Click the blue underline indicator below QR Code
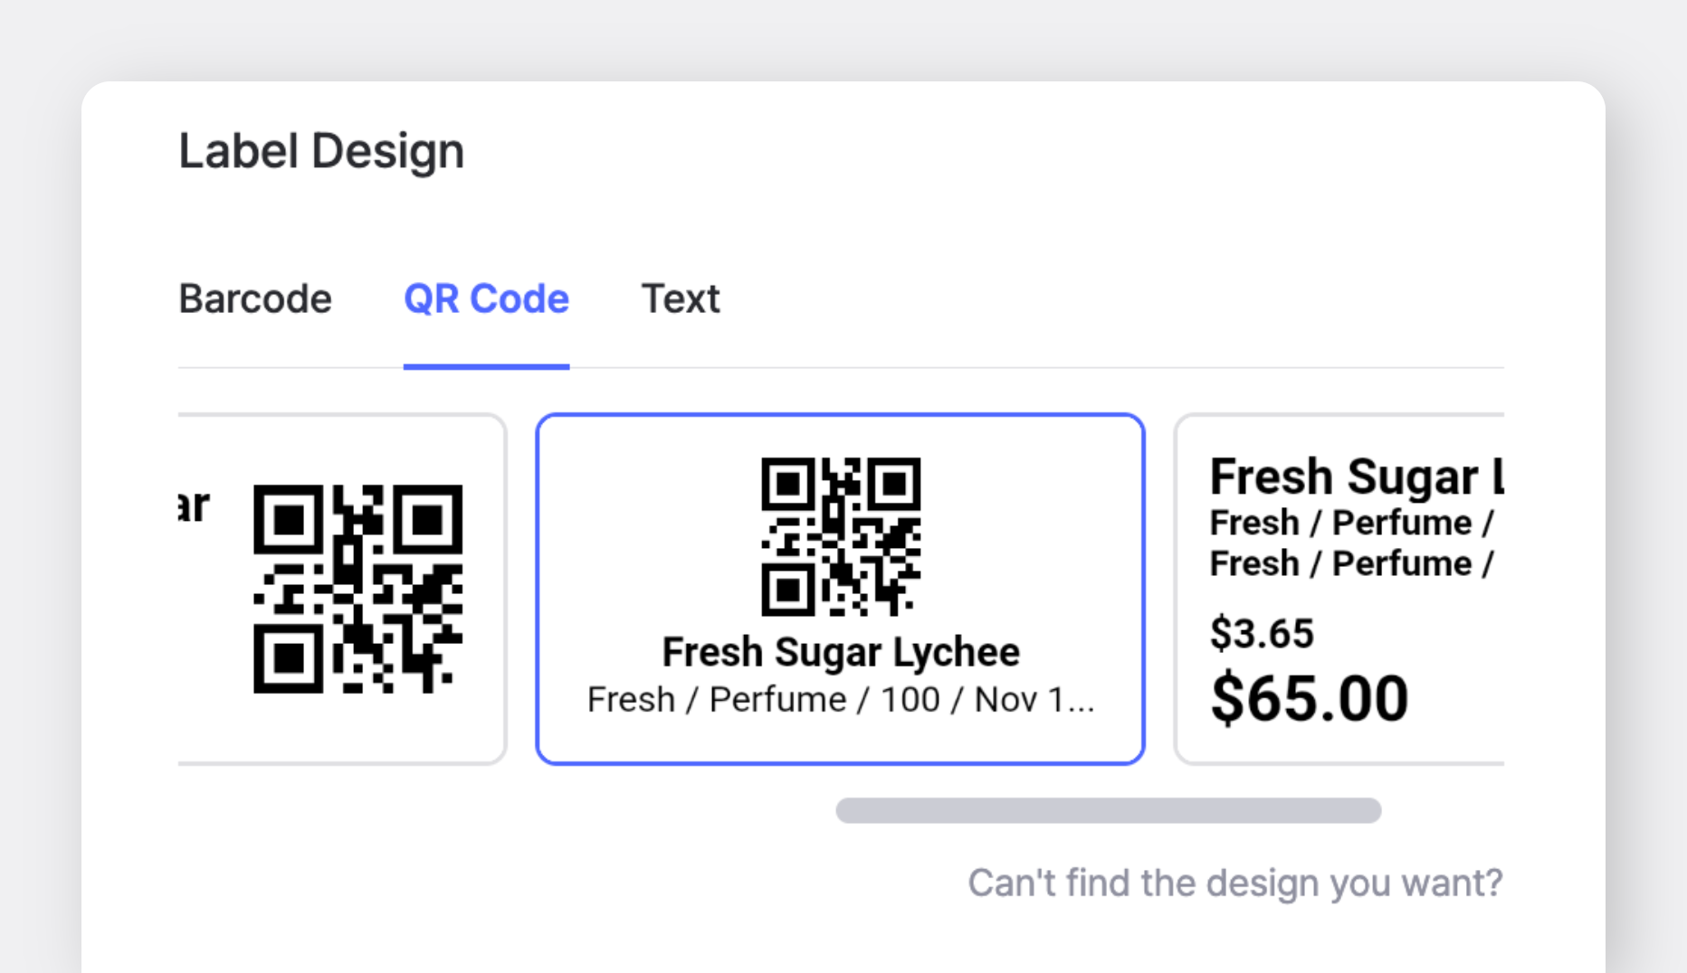Image resolution: width=1687 pixels, height=973 pixels. click(x=486, y=367)
